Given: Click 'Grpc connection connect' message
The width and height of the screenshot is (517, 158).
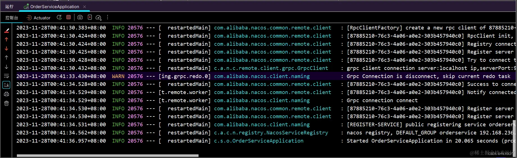Looking at the screenshot, I should pos(382,100).
